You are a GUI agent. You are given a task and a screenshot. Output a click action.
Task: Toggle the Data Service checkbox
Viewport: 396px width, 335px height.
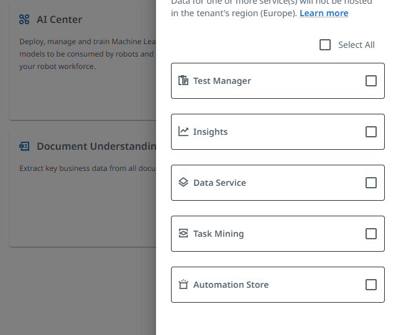tap(371, 183)
